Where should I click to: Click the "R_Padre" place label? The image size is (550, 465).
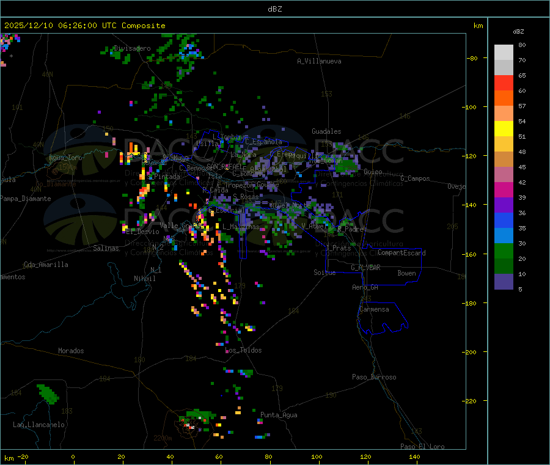tap(350, 229)
